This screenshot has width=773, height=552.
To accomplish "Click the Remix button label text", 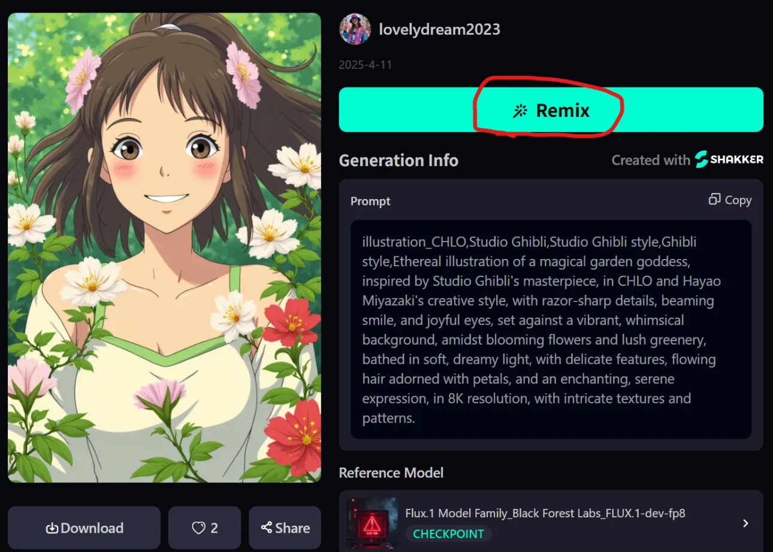I will click(563, 110).
